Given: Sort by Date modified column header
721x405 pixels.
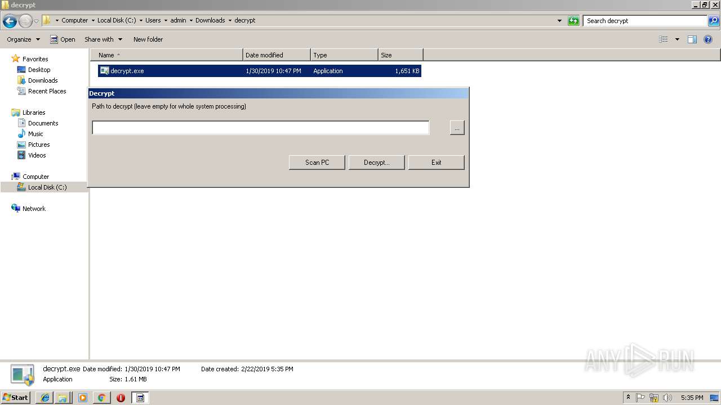Looking at the screenshot, I should 277,55.
